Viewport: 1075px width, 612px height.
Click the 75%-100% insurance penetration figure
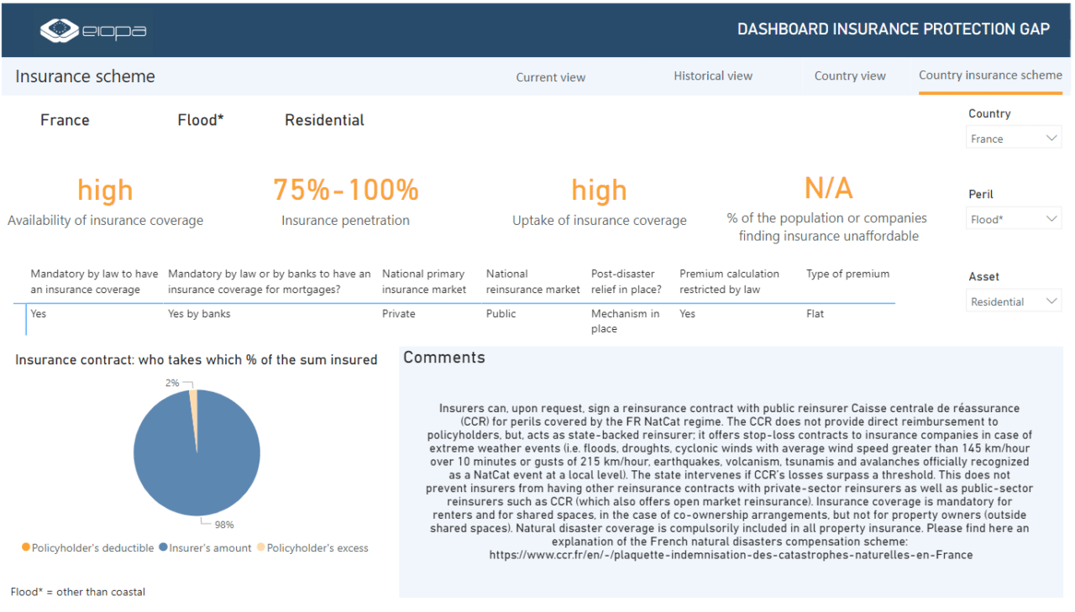(x=345, y=190)
